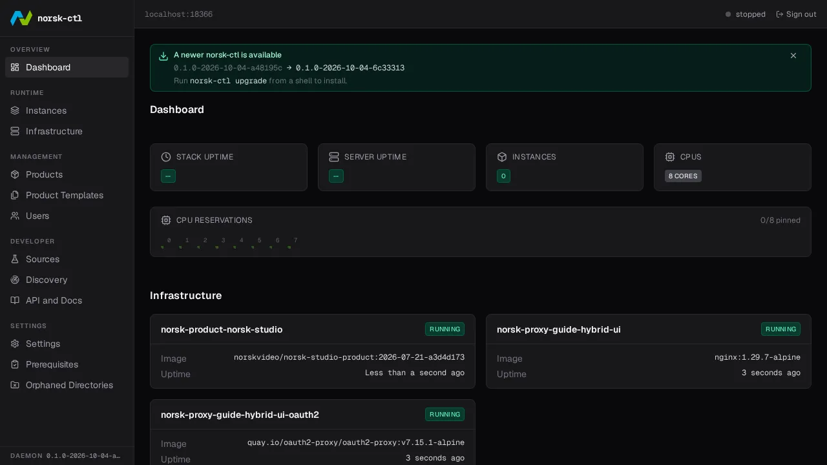The width and height of the screenshot is (827, 465).
Task: Click the norsk-proxy-guide-hybrid-ui-oauth2 card title
Action: [240, 415]
